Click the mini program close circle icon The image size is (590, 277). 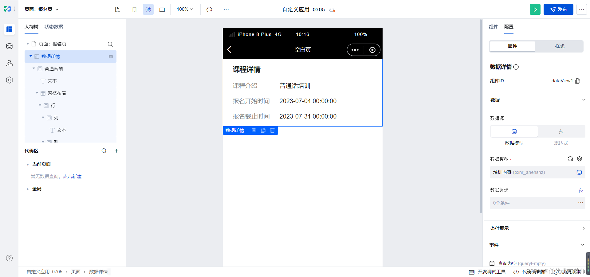(372, 50)
